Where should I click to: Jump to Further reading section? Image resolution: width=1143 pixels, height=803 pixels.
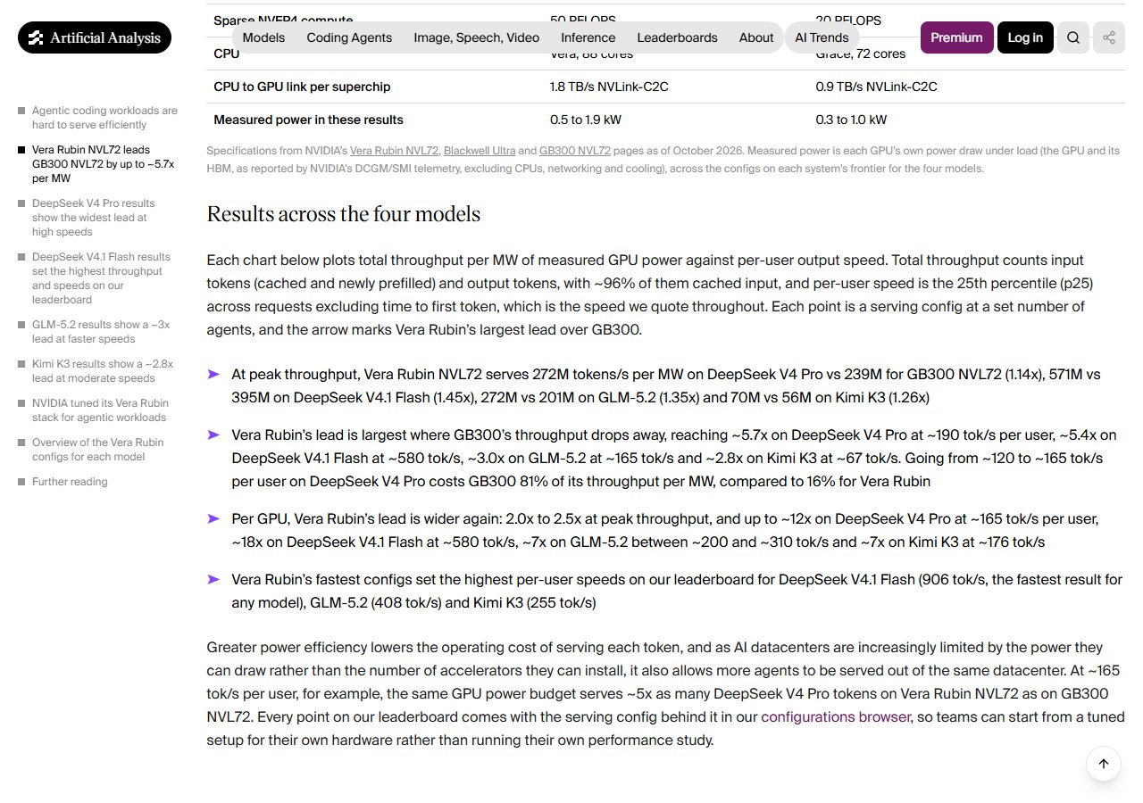tap(70, 482)
